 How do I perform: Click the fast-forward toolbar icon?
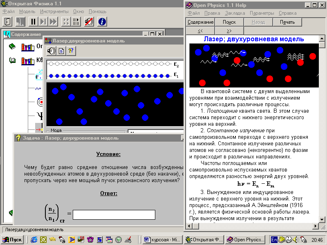coord(53,22)
